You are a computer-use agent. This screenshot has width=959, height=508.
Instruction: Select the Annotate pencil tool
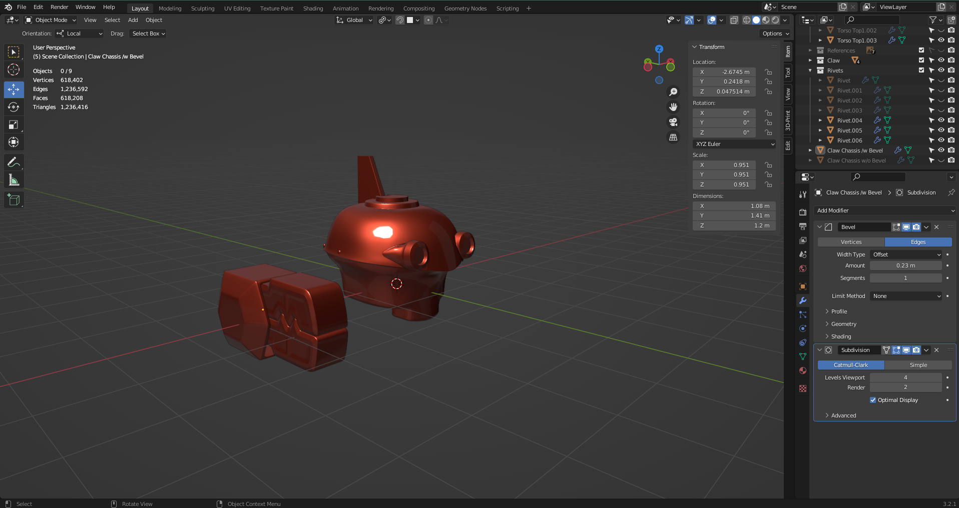[14, 162]
